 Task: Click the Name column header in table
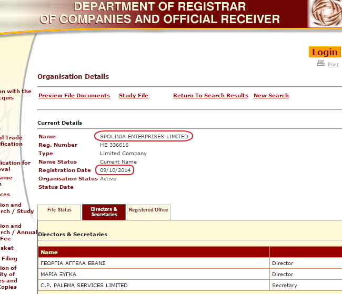[49, 252]
